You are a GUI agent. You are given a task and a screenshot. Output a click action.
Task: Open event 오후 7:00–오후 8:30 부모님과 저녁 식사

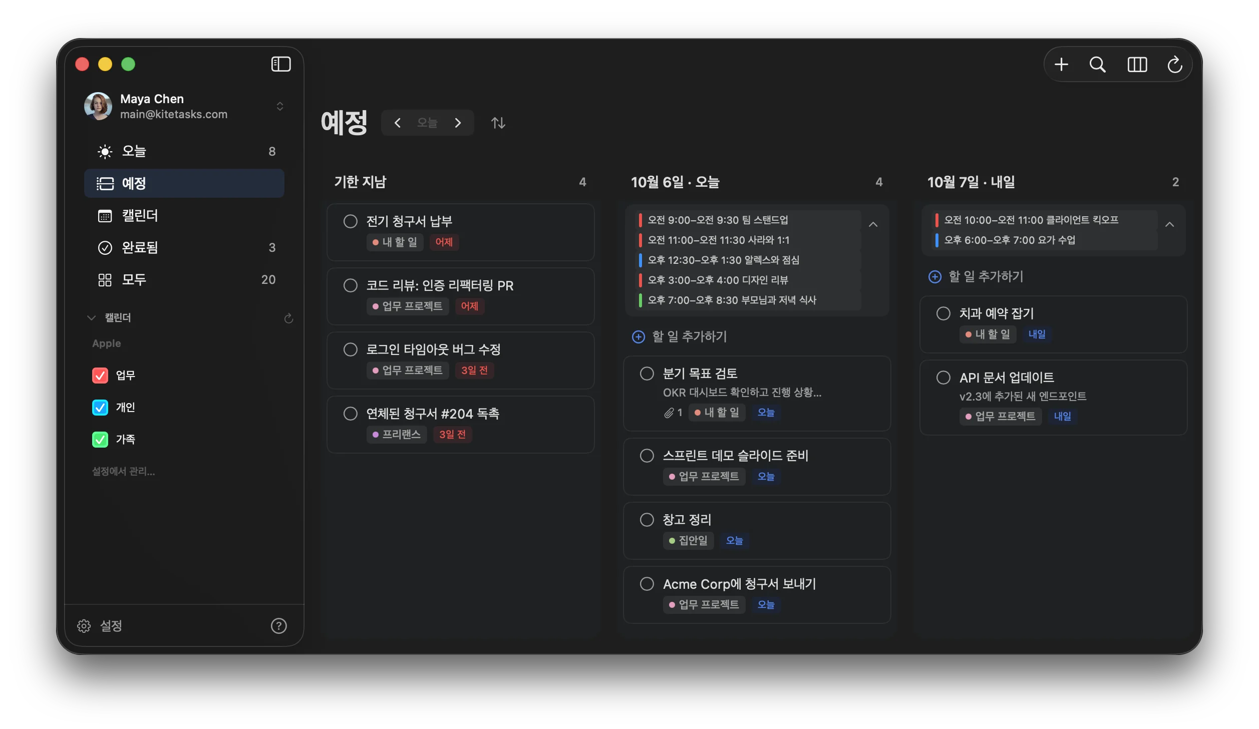click(x=748, y=300)
